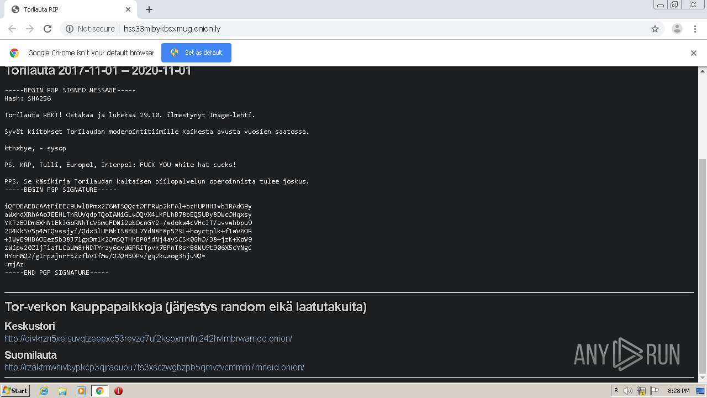Click the BEGIN PGP SIGNED MESSAGE line
Screen dimensions: 707x398
click(x=70, y=90)
